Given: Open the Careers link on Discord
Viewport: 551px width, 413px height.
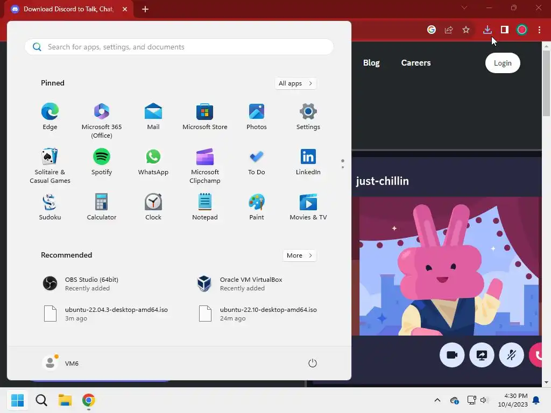Looking at the screenshot, I should [416, 63].
